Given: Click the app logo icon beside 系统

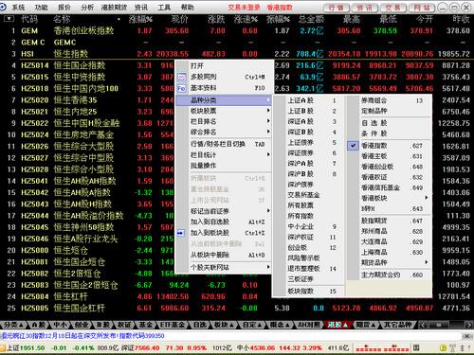Looking at the screenshot, I should [3, 7].
